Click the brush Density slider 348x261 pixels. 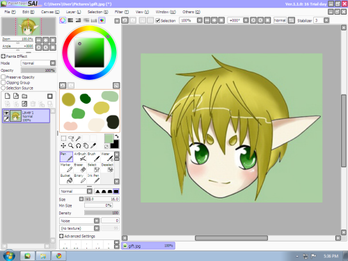coord(102,213)
